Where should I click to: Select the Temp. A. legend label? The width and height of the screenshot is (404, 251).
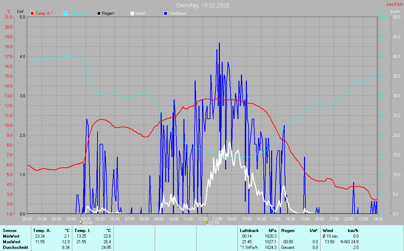pyautogui.click(x=43, y=13)
